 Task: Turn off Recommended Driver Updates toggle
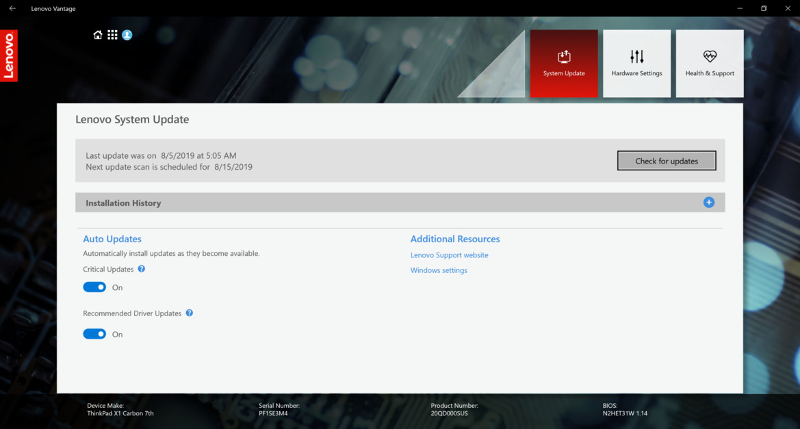[94, 334]
